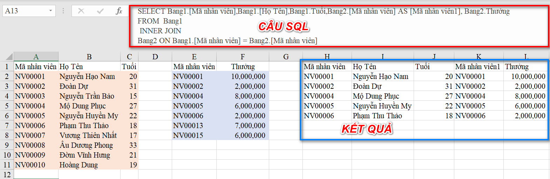Viewport: 550px width, 179px height.
Task: Select row 5 header
Action: (x=7, y=106)
